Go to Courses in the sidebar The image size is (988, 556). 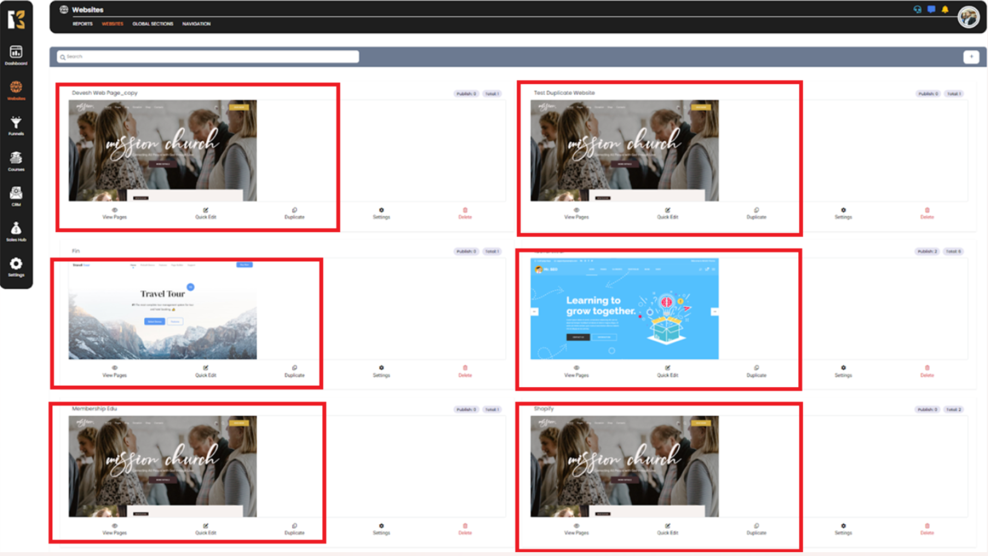click(x=16, y=161)
